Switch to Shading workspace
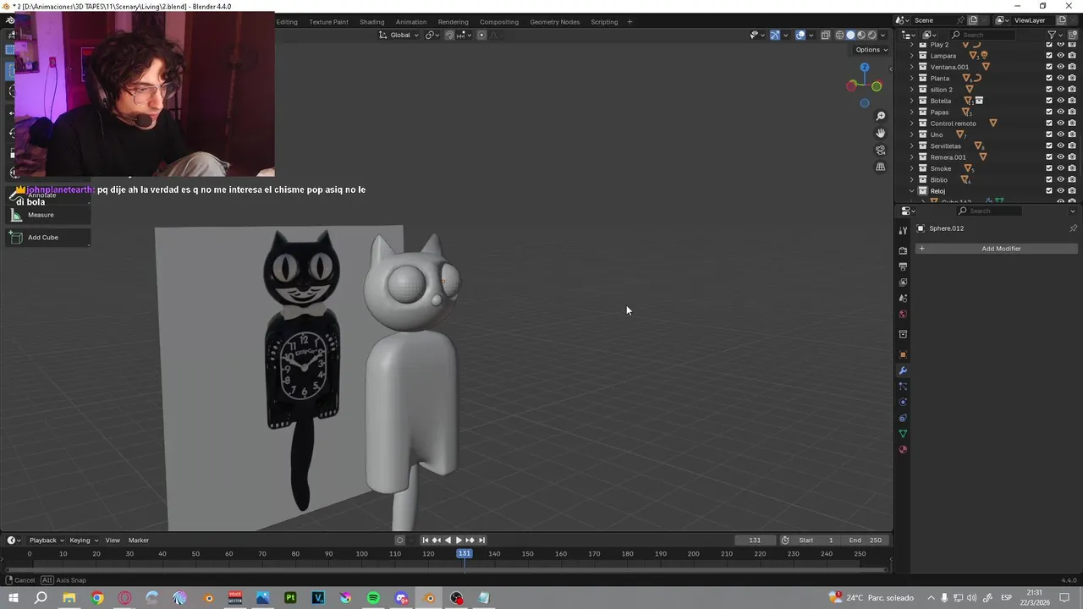Viewport: 1083px width, 609px height. point(371,22)
